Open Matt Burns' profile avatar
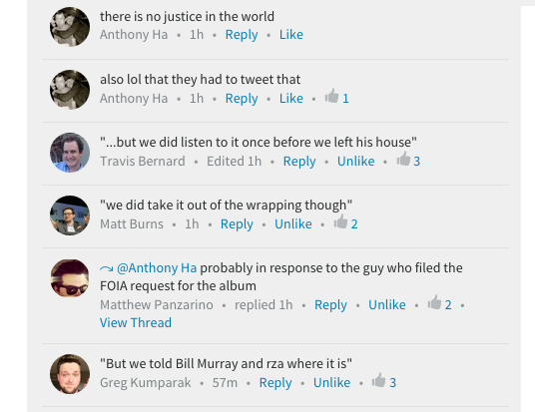The height and width of the screenshot is (412, 535). click(x=70, y=215)
